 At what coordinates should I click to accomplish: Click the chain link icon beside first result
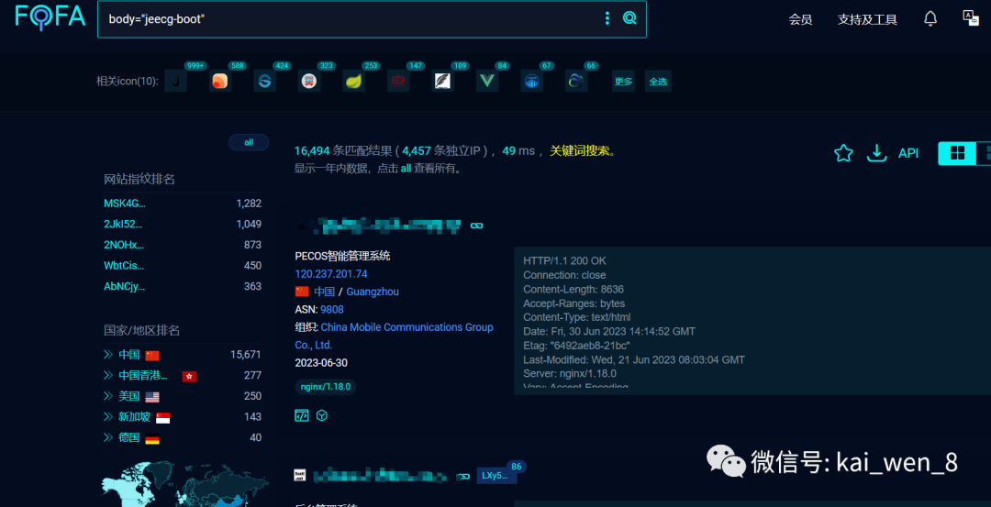tap(476, 225)
